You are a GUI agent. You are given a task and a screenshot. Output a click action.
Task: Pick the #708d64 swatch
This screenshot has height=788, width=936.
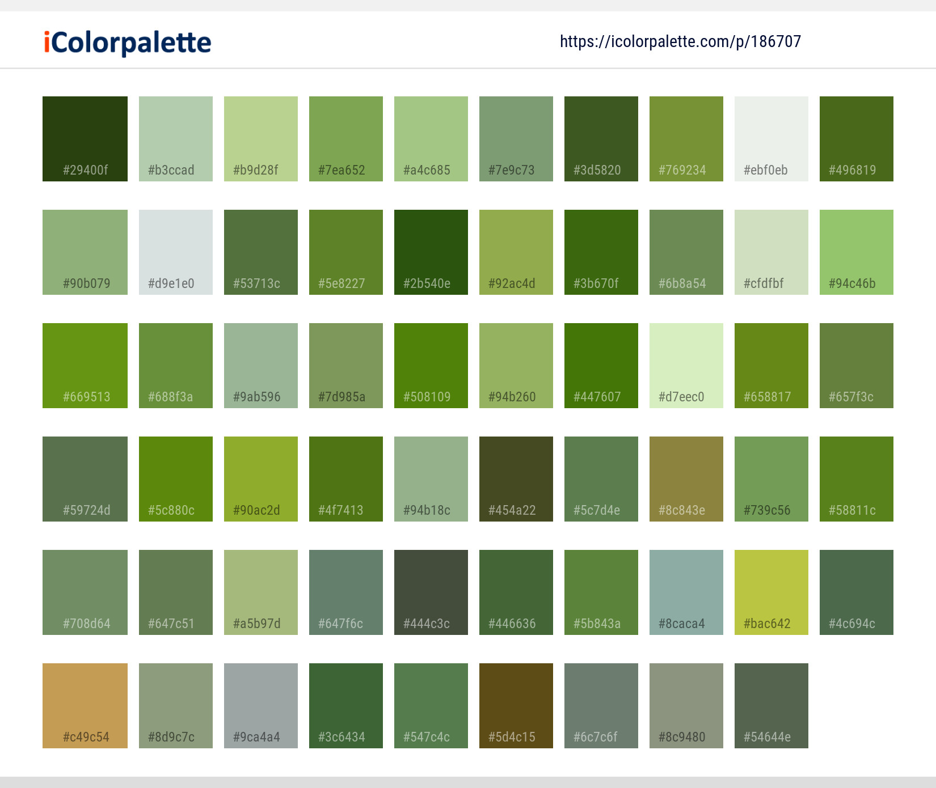point(85,592)
